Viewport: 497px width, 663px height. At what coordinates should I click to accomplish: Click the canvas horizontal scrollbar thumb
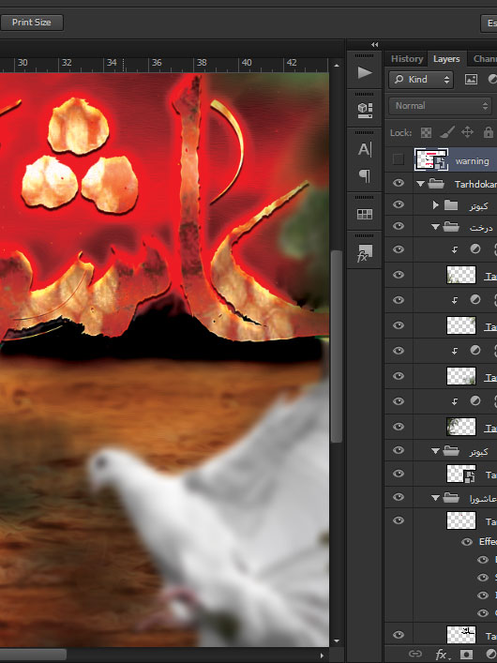click(x=33, y=655)
